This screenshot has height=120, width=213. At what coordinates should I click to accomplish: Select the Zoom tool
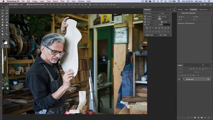pos(7,34)
